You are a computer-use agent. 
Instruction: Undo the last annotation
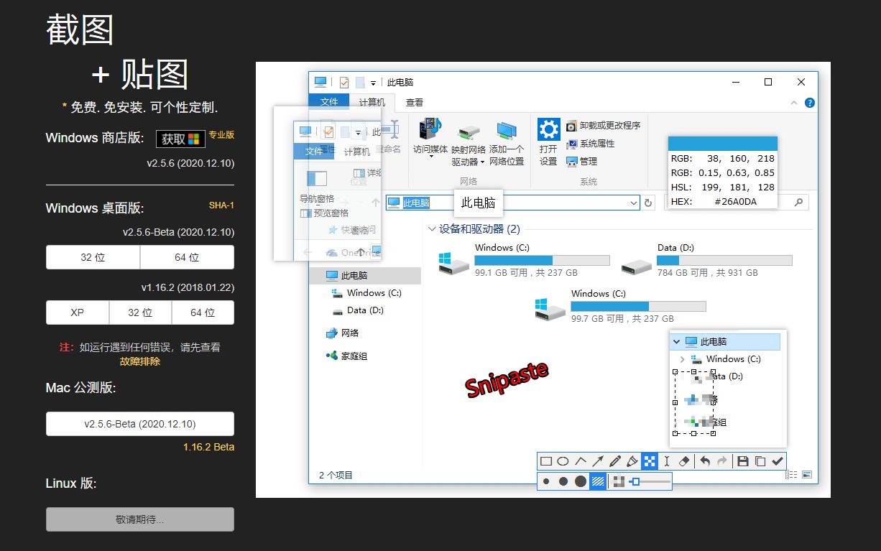pos(705,461)
